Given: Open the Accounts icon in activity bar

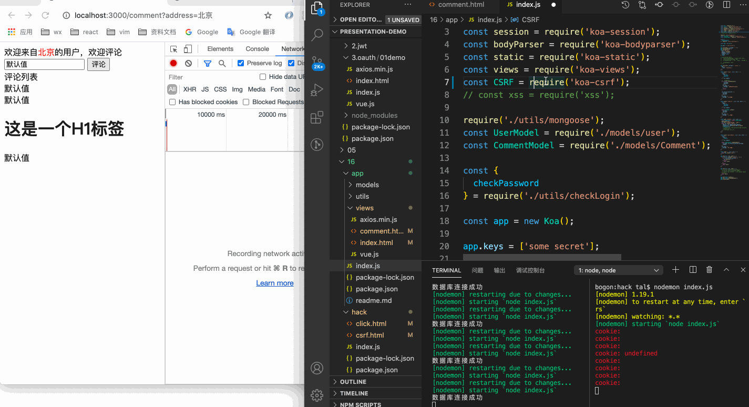Looking at the screenshot, I should click(317, 368).
